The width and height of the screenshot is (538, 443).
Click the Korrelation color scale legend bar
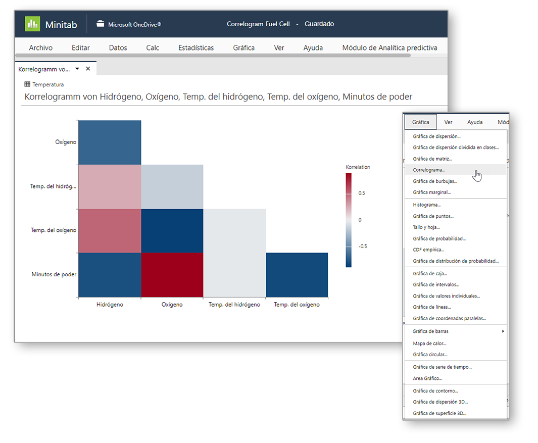349,220
